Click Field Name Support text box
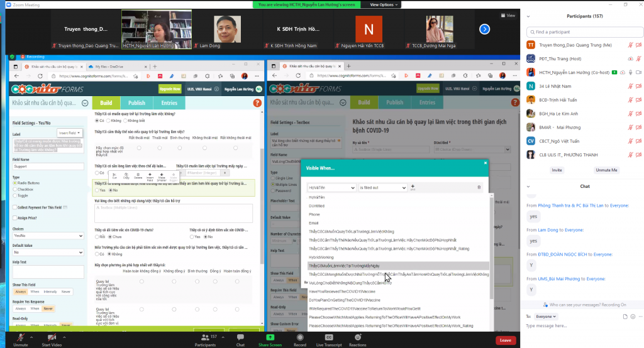Viewport: 644px width, 348px height. (x=48, y=166)
